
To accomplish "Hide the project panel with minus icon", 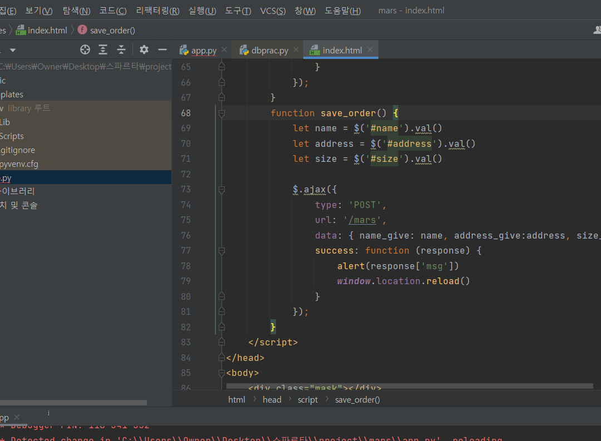I will (162, 50).
